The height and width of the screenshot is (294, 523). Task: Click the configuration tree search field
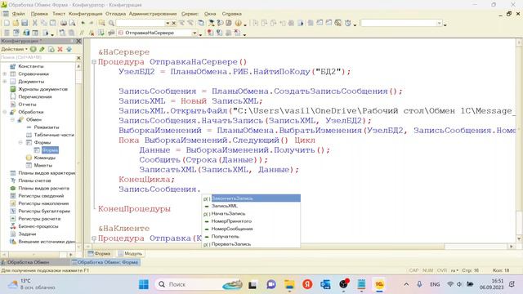tap(38, 58)
